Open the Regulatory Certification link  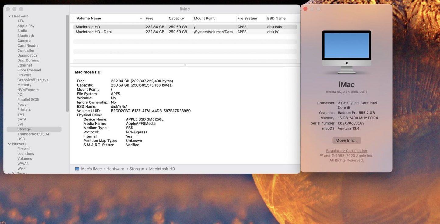click(x=347, y=150)
